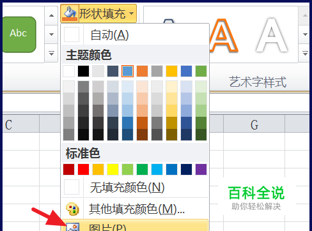Move the WordArt styles gallery down one row
Image resolution: width=312 pixels, height=231 pixels.
305,34
